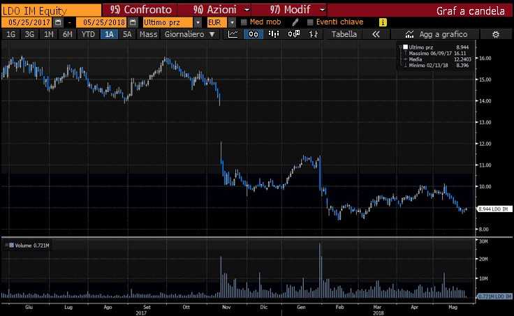Click the Graf a candela title label
The image size is (514, 316).
pyautogui.click(x=471, y=10)
